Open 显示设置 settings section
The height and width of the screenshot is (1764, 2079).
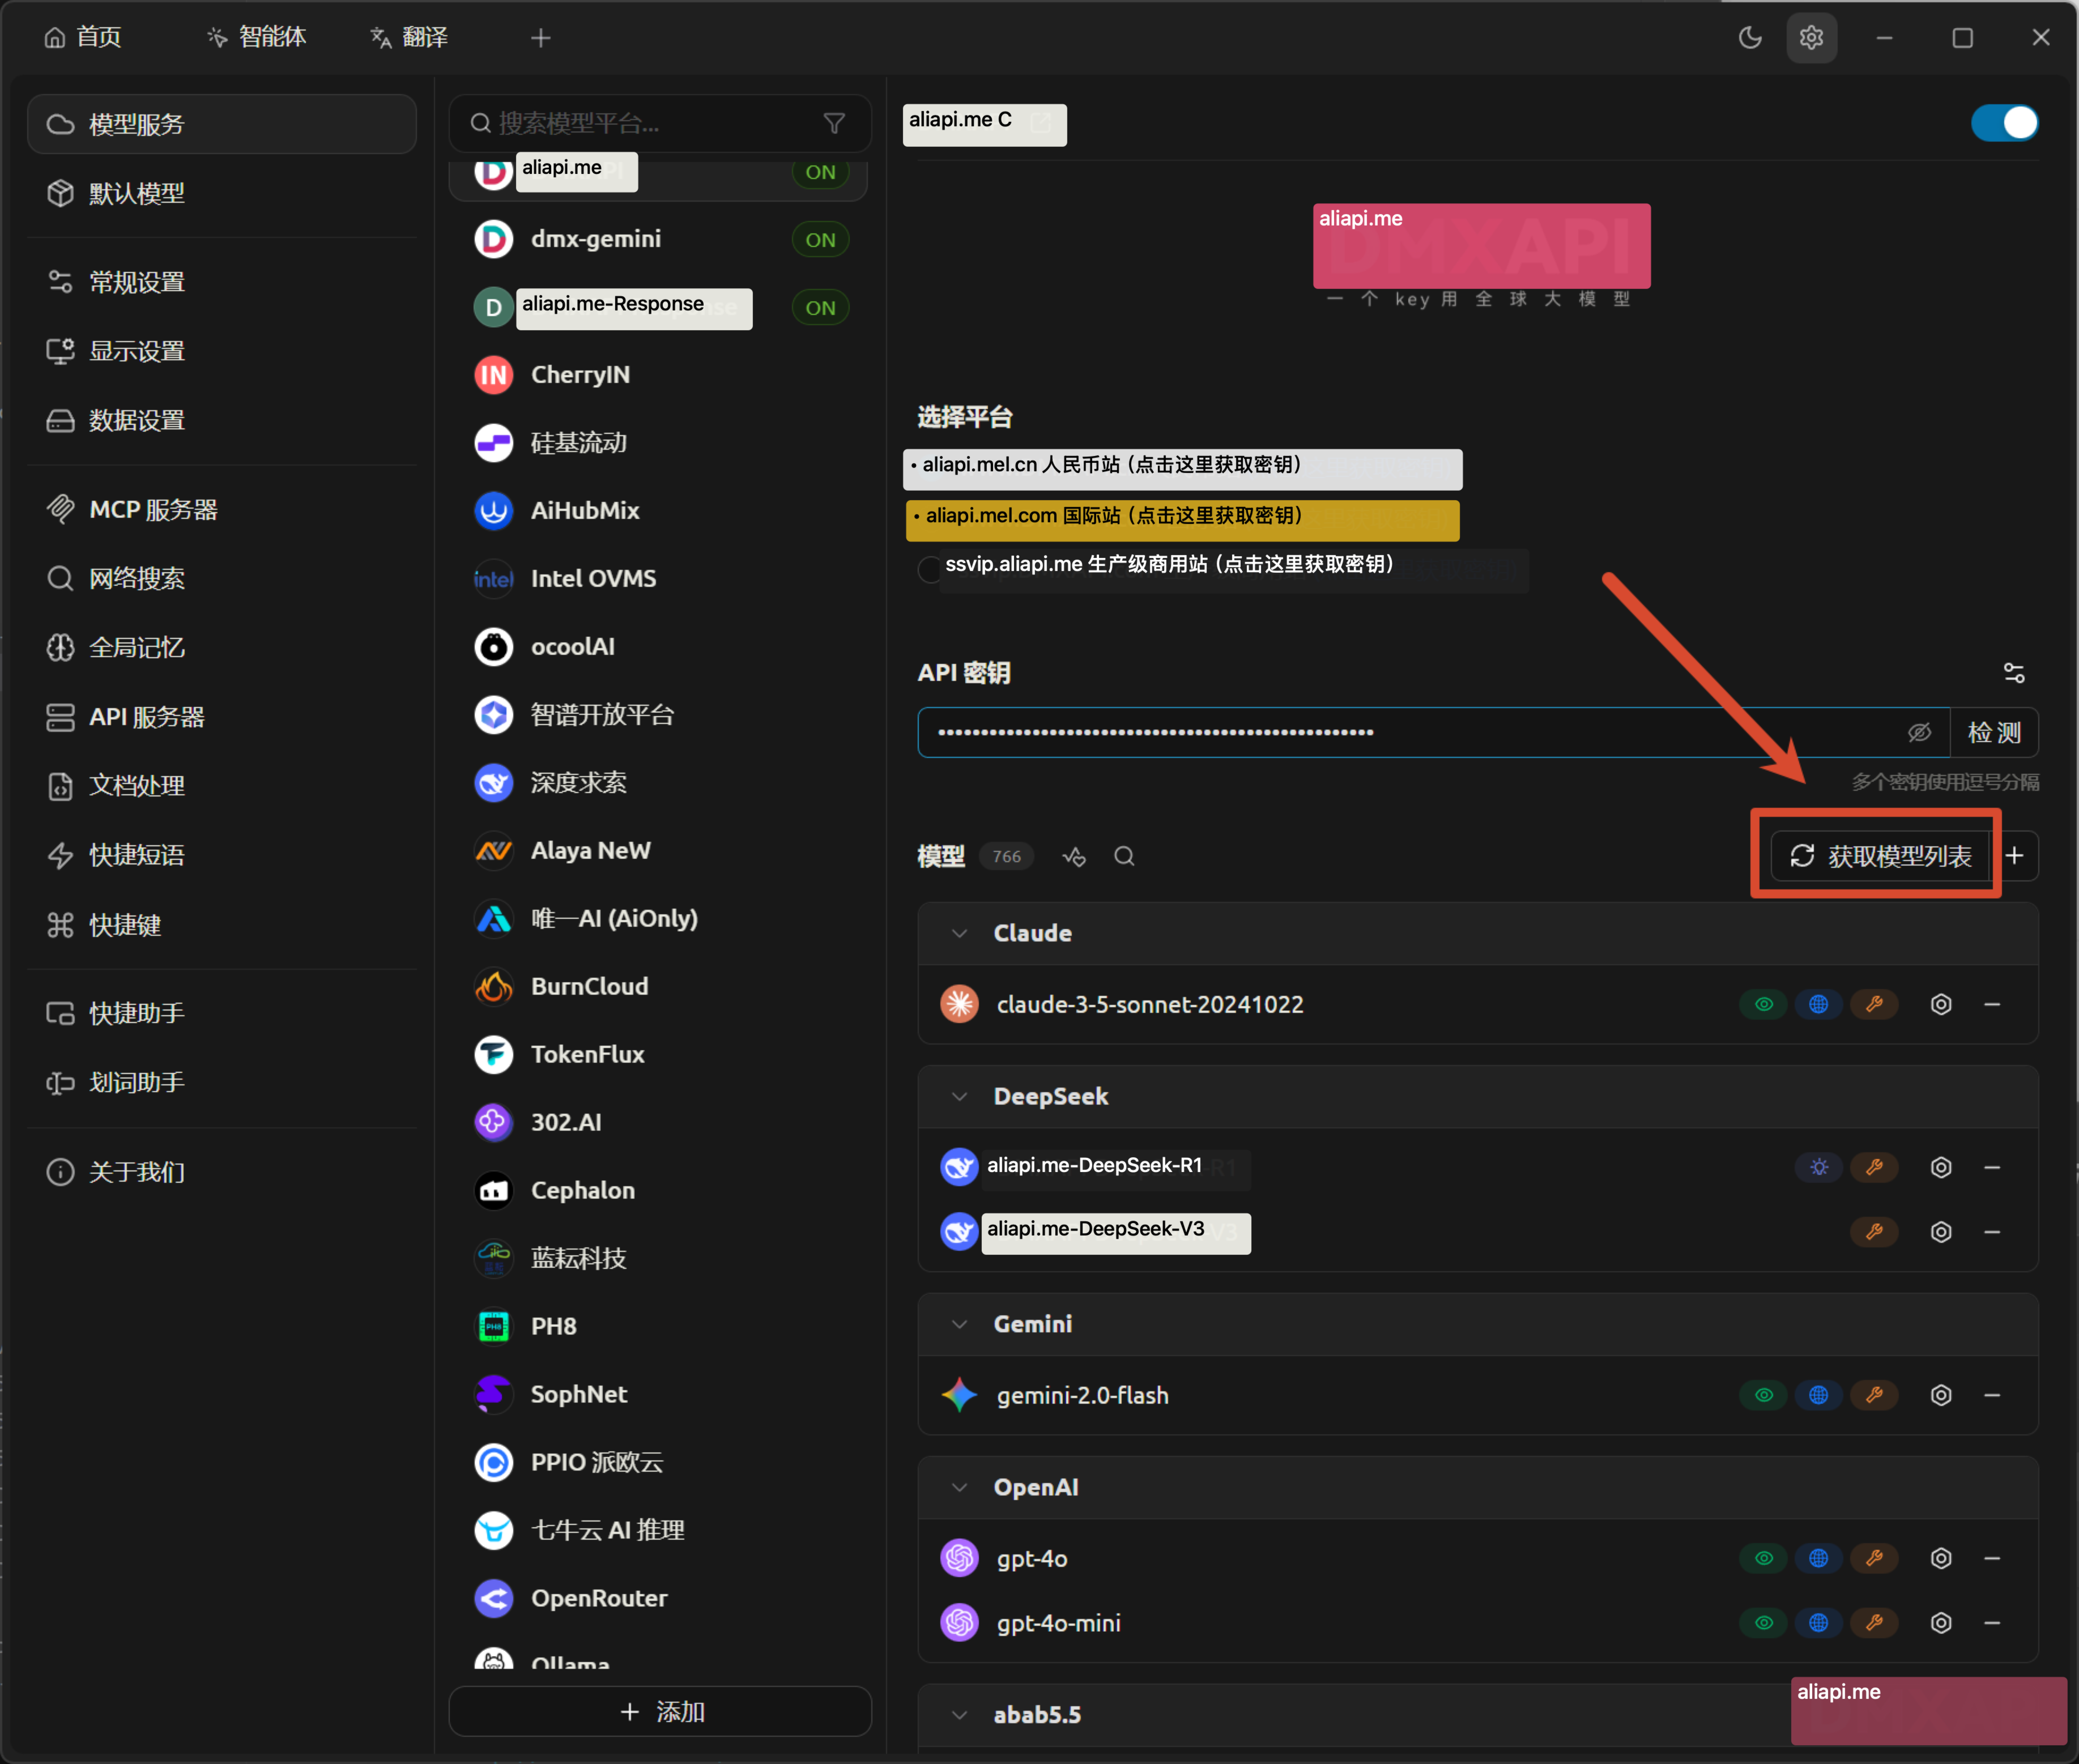[x=222, y=351]
